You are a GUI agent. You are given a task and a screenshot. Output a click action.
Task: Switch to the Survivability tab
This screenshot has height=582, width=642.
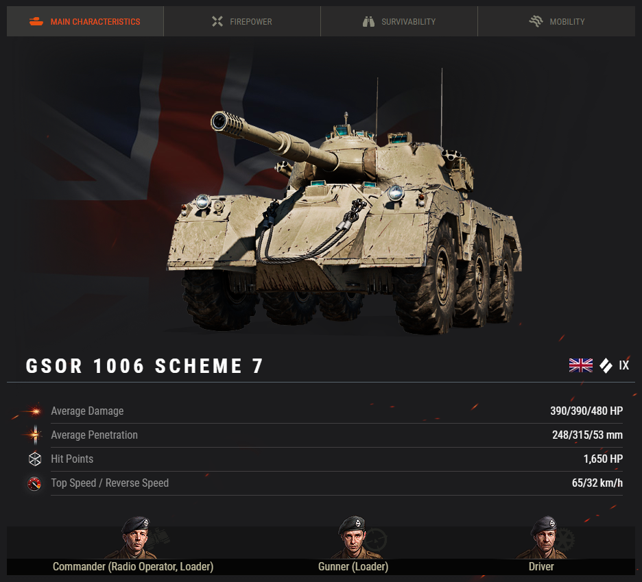click(x=399, y=21)
